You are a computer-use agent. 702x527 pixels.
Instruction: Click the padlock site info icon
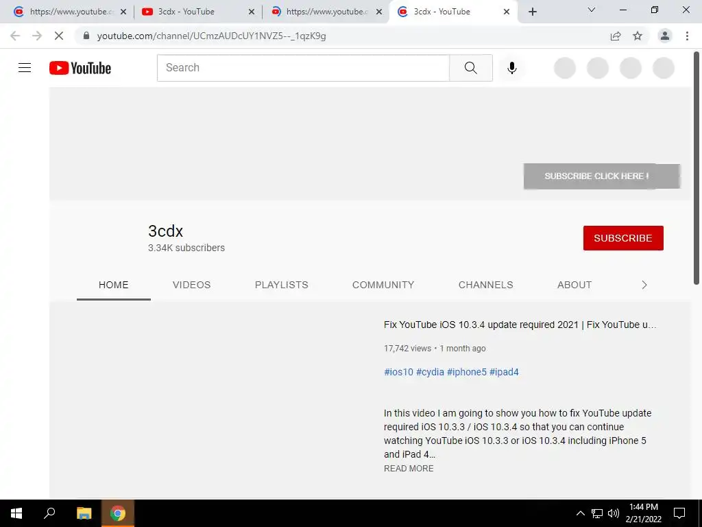[x=86, y=36]
